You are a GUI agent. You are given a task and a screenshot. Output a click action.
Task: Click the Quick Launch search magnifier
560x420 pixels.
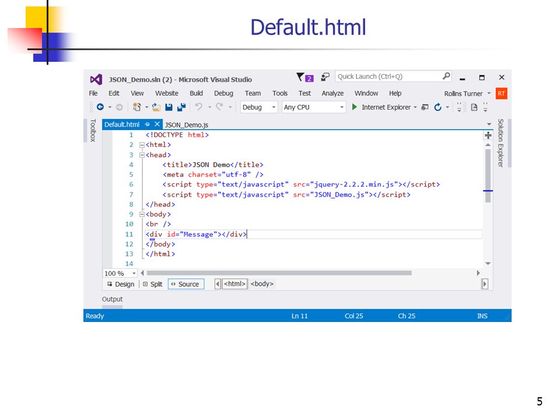(x=446, y=76)
